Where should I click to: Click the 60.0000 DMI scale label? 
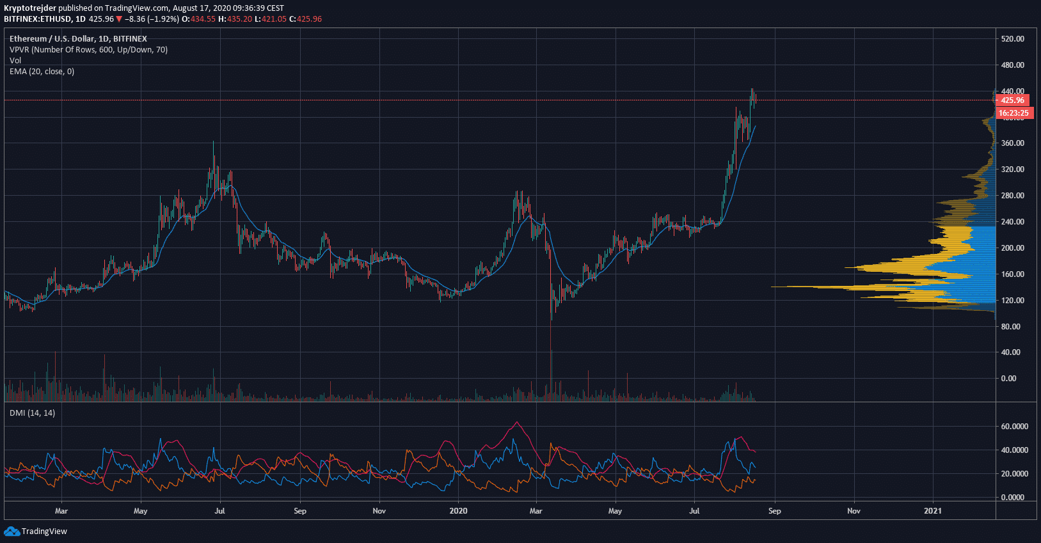point(1014,427)
